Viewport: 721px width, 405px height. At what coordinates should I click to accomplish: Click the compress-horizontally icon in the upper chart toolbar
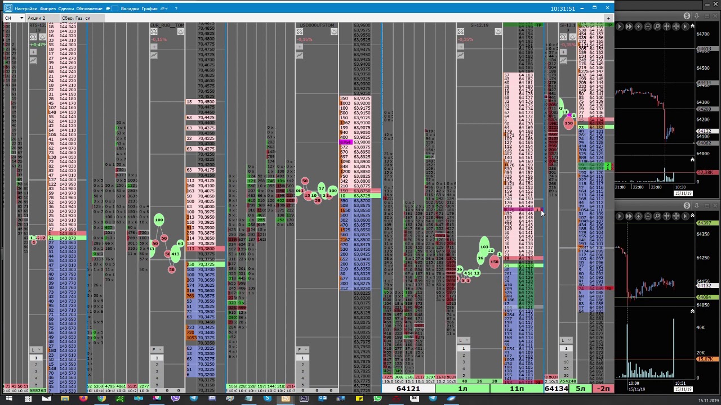[666, 26]
